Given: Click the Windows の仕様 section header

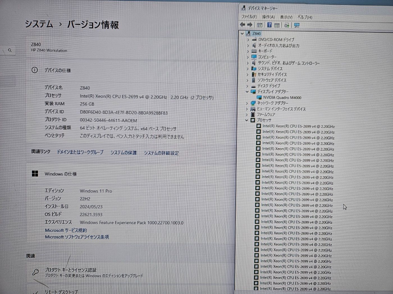Looking at the screenshot, I should point(61,174).
